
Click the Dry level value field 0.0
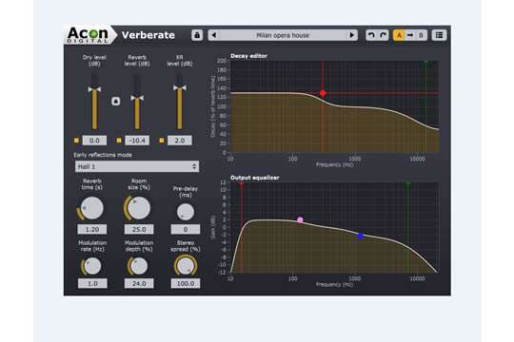94,141
